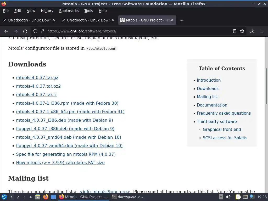
Task: Jump to Introduction in Table of Contents
Action: coord(209,80)
